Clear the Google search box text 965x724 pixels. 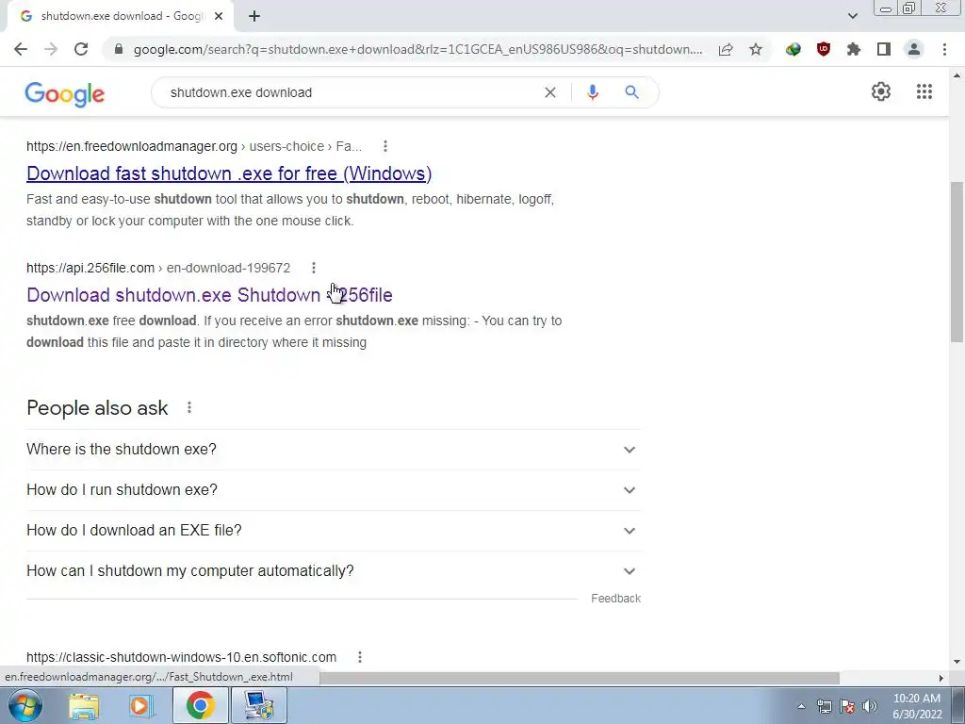coord(550,92)
